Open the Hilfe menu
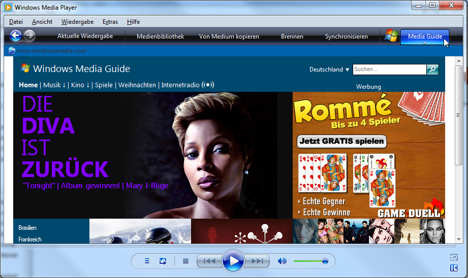Image resolution: width=468 pixels, height=278 pixels. point(134,22)
